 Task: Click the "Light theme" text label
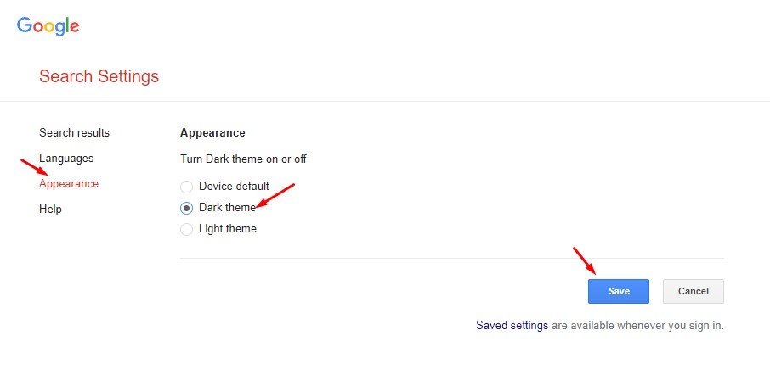228,228
